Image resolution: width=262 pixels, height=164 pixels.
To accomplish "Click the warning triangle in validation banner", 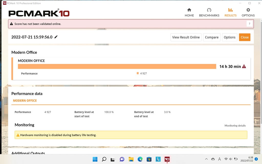I will [11, 24].
